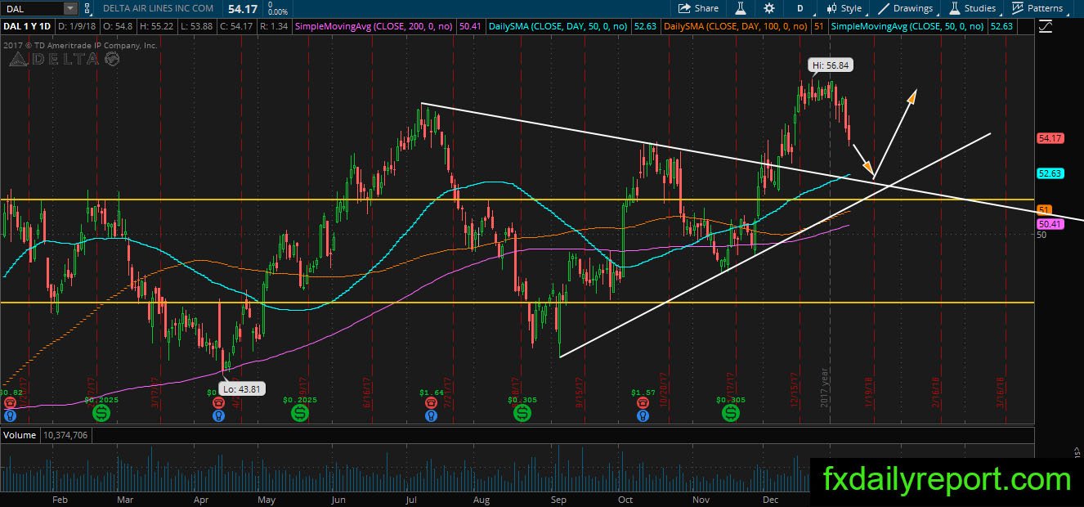Click lightbulb icon under $0.82 earnings
The width and height of the screenshot is (1084, 507).
click(10, 415)
